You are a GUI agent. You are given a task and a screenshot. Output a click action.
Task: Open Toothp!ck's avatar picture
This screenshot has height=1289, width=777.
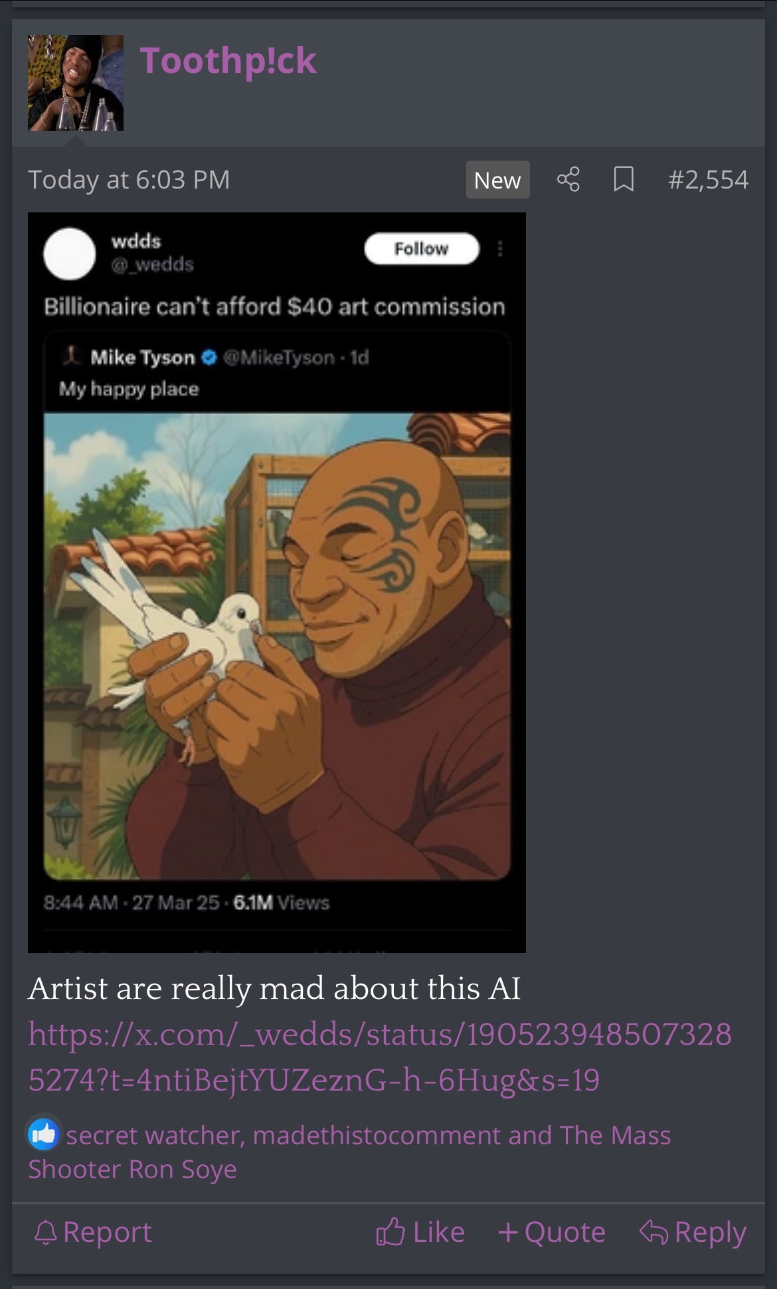click(76, 83)
